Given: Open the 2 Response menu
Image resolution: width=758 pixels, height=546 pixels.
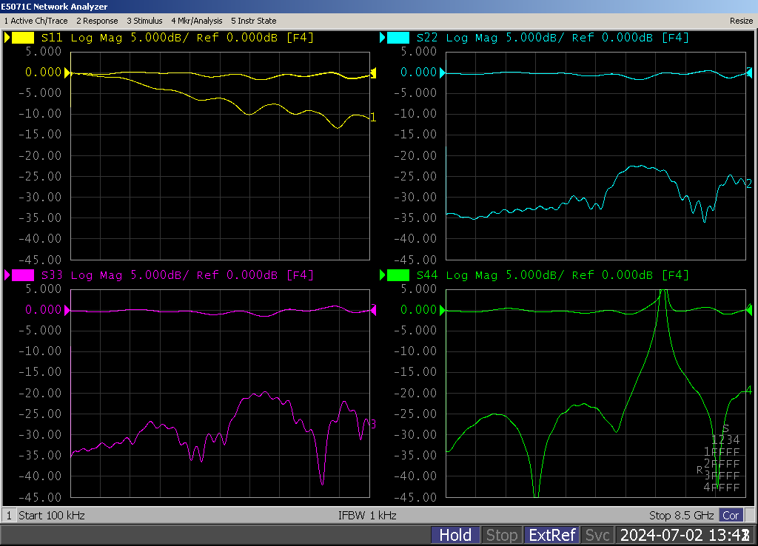Looking at the screenshot, I should click(97, 21).
